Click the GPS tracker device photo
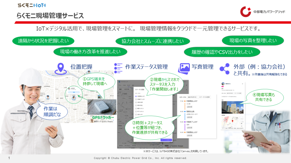This screenshot has height=163, width=291. tap(102, 107)
